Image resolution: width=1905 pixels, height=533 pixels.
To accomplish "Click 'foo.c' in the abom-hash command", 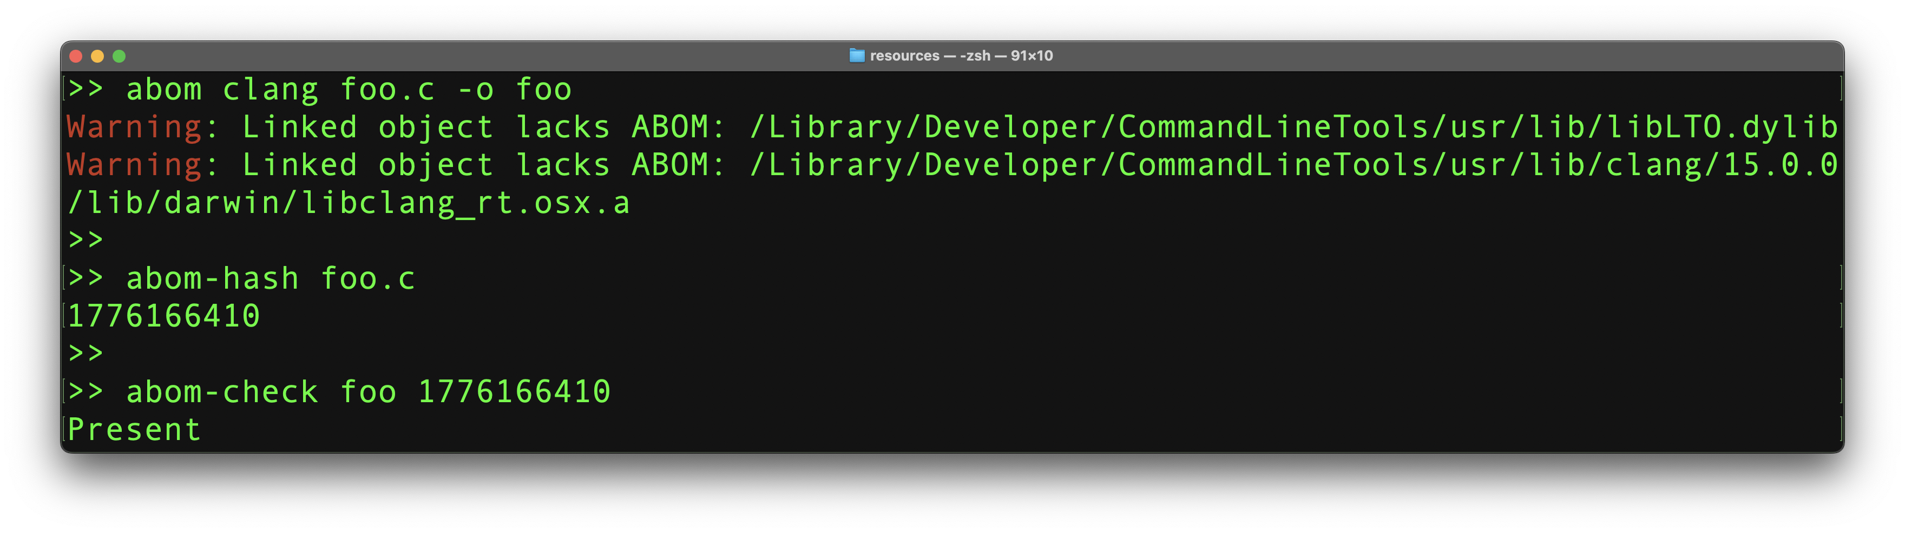I will (367, 279).
